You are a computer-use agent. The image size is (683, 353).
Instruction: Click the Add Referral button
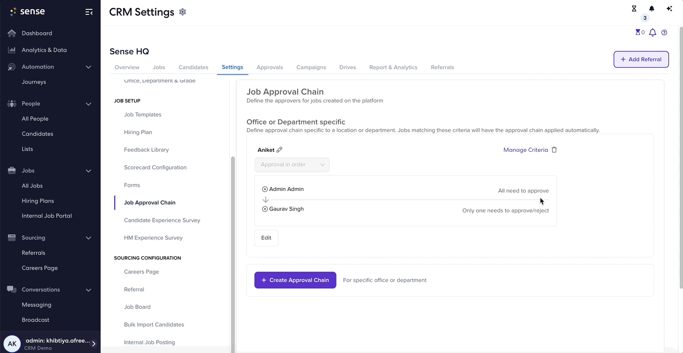pyautogui.click(x=641, y=60)
